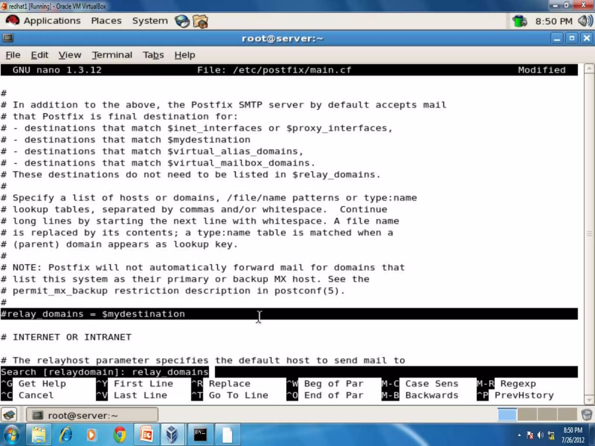Open Google Chrome from Windows taskbar

click(x=119, y=435)
